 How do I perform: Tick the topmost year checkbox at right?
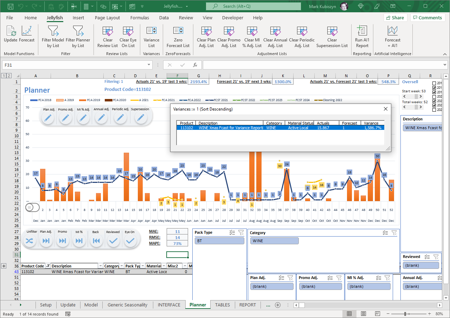click(x=434, y=84)
